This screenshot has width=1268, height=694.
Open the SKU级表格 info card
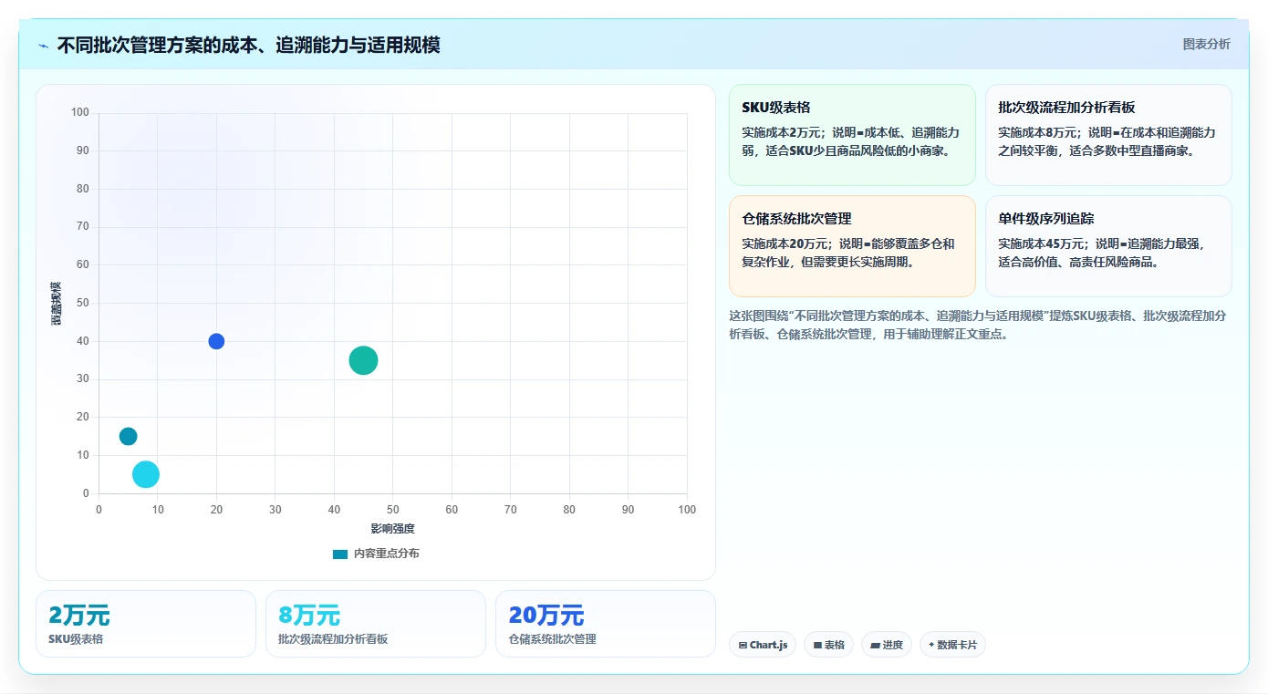click(x=852, y=135)
